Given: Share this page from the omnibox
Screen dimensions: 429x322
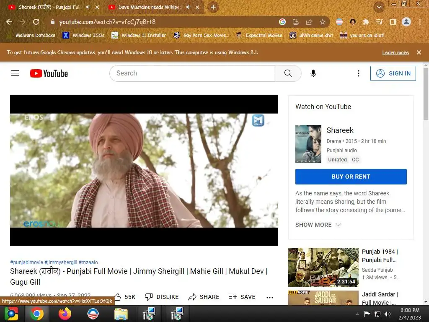Looking at the screenshot, I should tap(309, 22).
